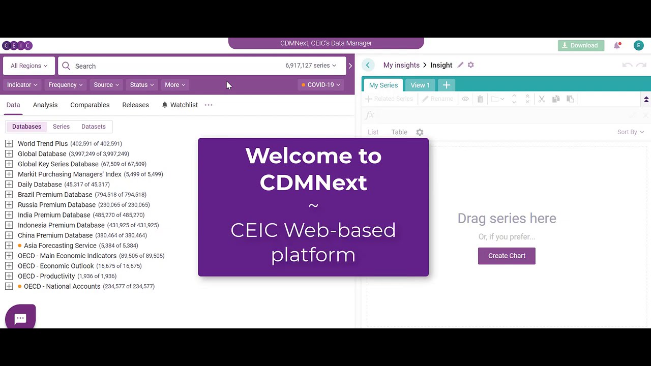Screen dimensions: 651x366
Task: Click the Rename button in toolbar
Action: click(437, 99)
